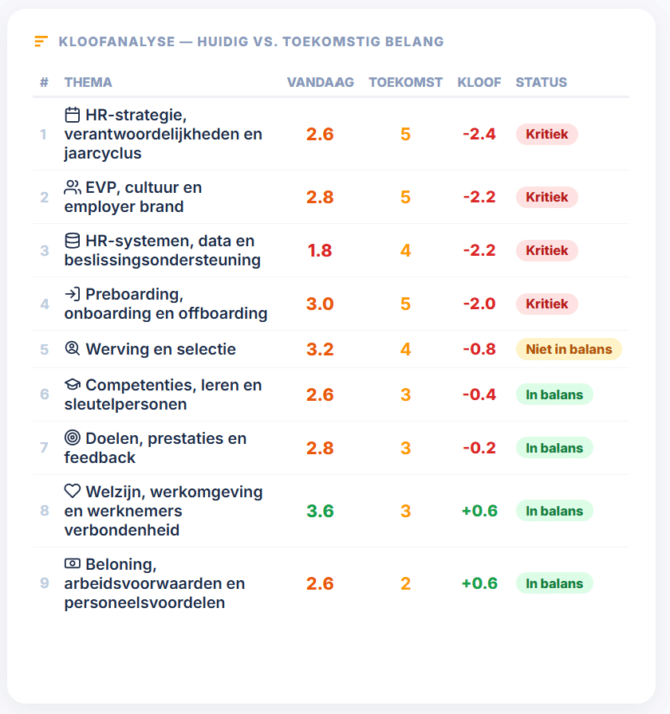Viewport: 670px width, 714px height.
Task: Click the In balans badge for Welzijn row
Action: pos(554,511)
